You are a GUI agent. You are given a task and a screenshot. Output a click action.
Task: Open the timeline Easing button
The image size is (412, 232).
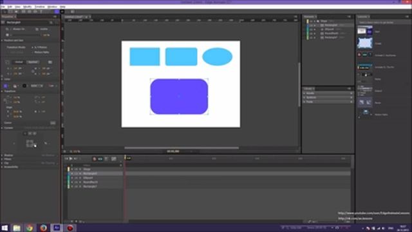pyautogui.click(x=114, y=159)
